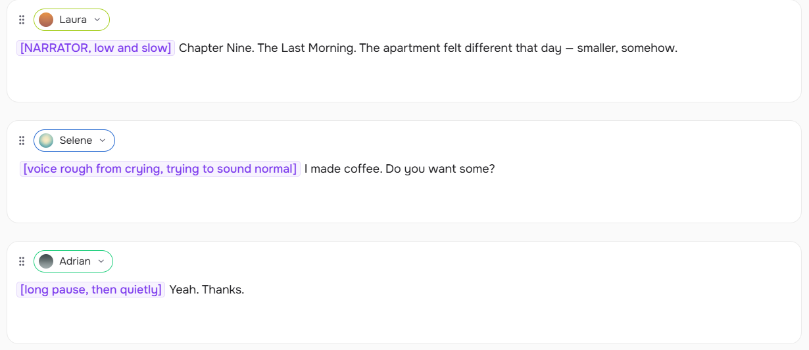Click the Adrian speaker name label
Image resolution: width=809 pixels, height=350 pixels.
click(x=75, y=261)
